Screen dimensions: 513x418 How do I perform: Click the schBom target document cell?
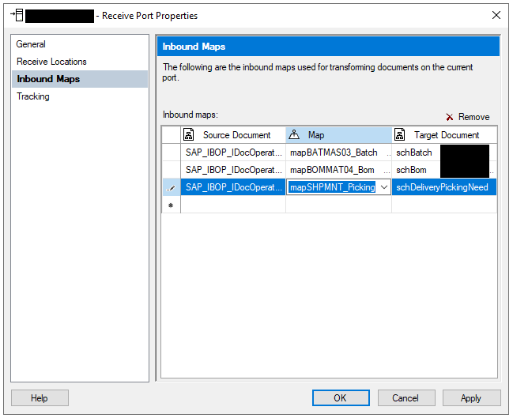[x=444, y=170]
